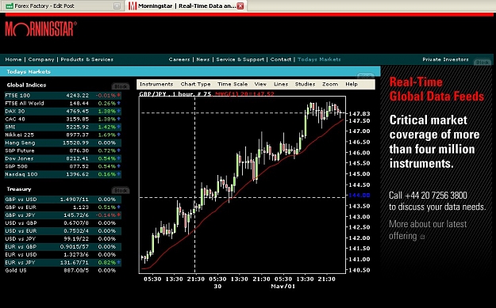
Task: Click EUR vs JPY up arrow
Action: (x=119, y=262)
